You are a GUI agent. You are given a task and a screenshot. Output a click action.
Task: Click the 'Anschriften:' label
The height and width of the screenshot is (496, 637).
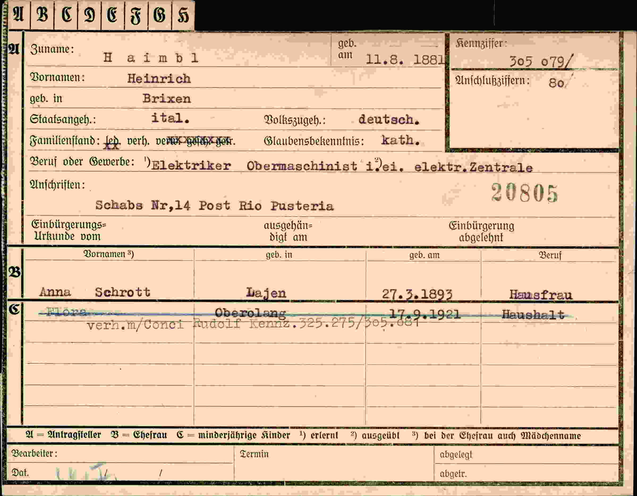(57, 185)
